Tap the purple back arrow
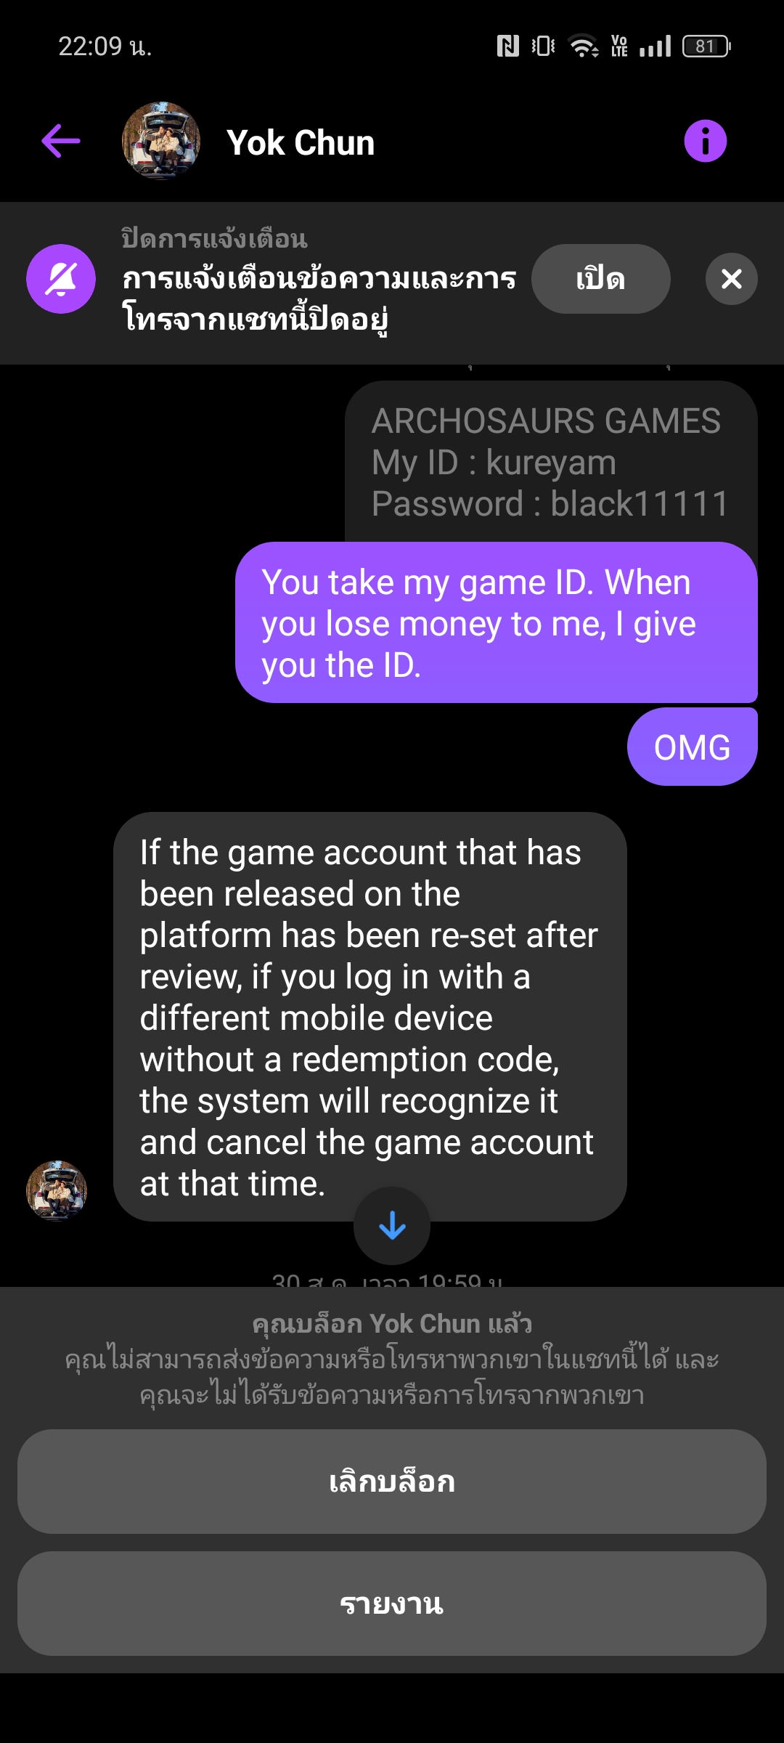This screenshot has width=784, height=1743. tap(61, 141)
